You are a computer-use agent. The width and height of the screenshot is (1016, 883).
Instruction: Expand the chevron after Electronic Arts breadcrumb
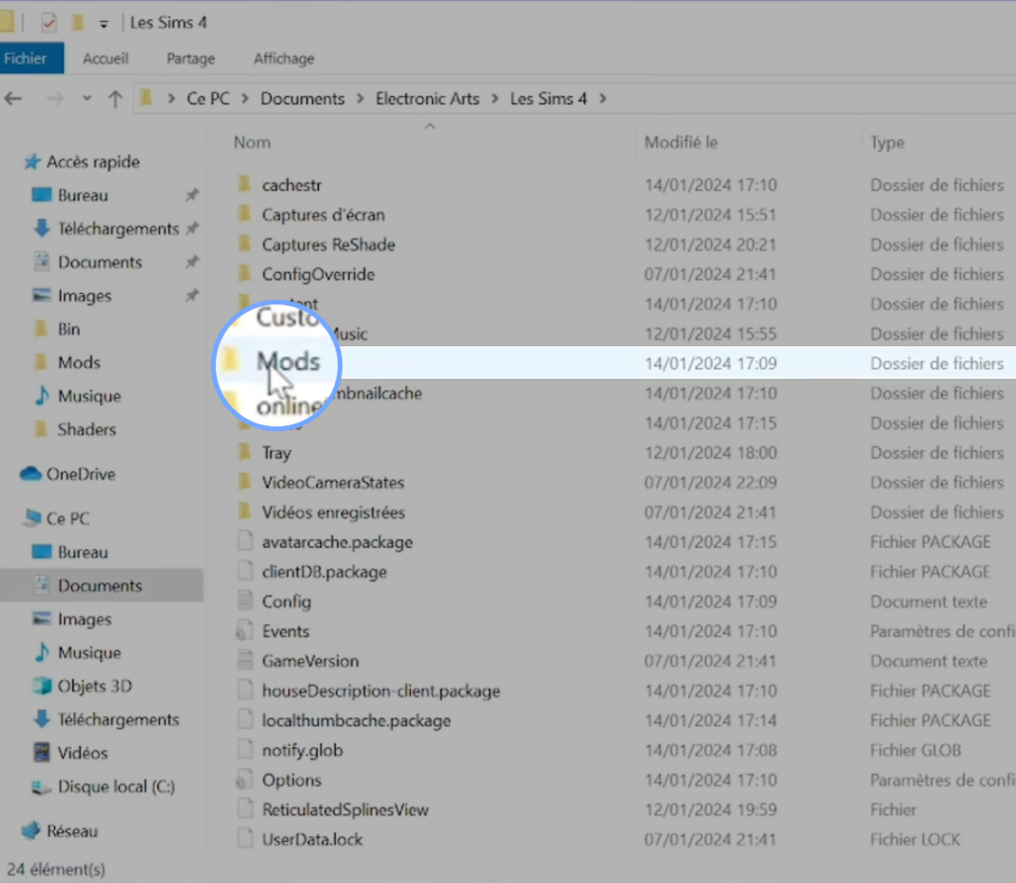pyautogui.click(x=495, y=99)
